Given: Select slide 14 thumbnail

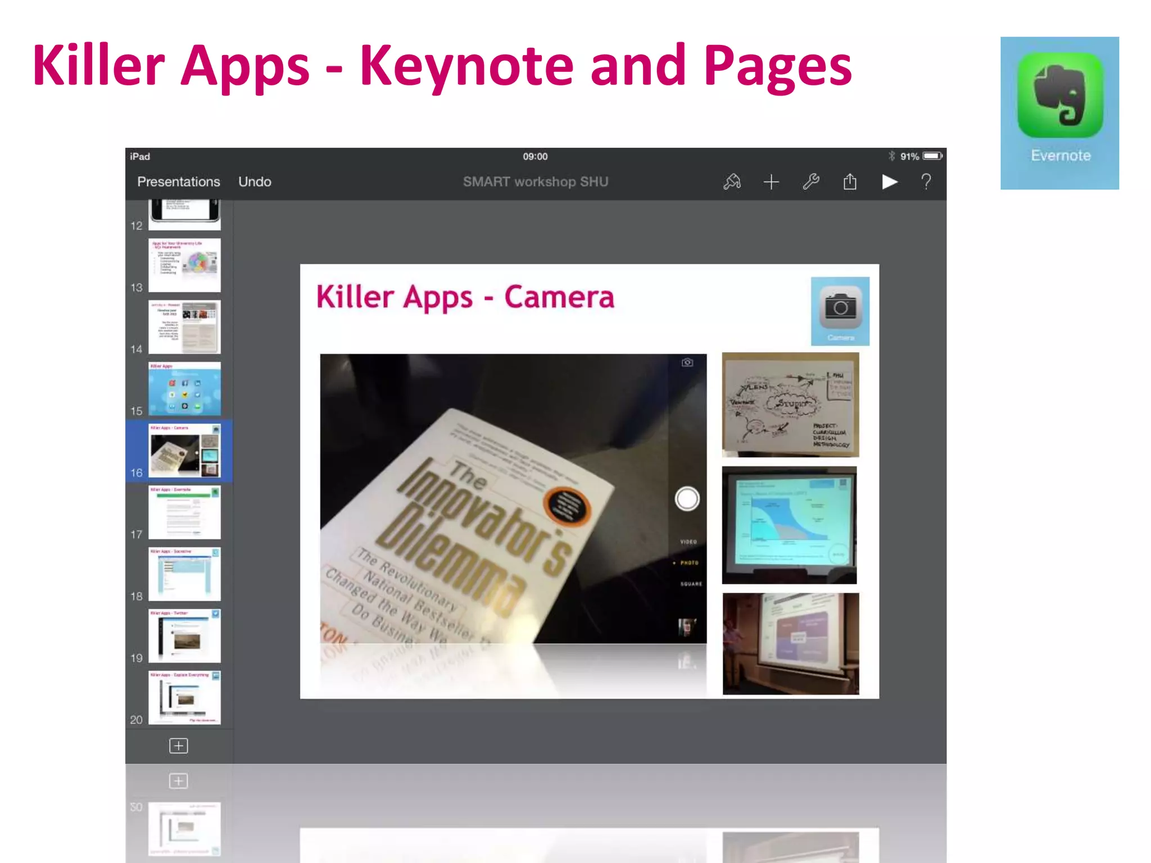Looking at the screenshot, I should click(x=184, y=327).
